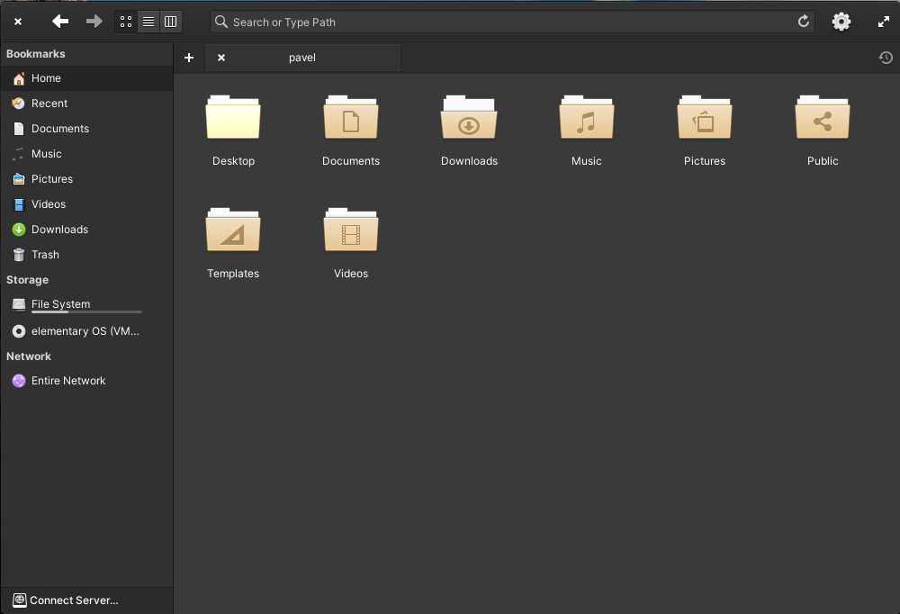Click the File System usage bar
Viewport: 900px width, 614px height.
point(86,312)
